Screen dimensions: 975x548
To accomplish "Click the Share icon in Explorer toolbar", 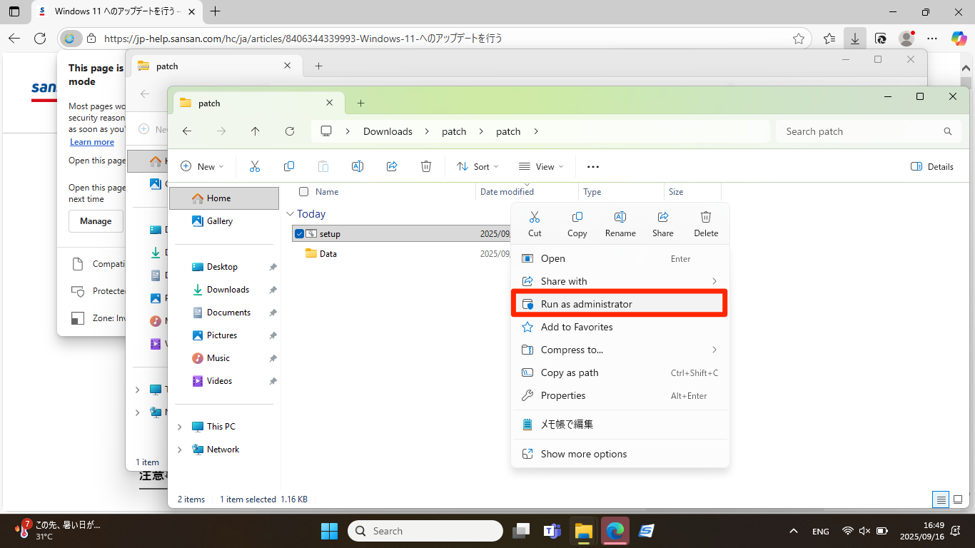I will coord(392,166).
